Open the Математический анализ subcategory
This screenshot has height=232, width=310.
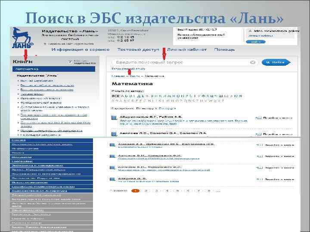pyautogui.click(x=40, y=98)
